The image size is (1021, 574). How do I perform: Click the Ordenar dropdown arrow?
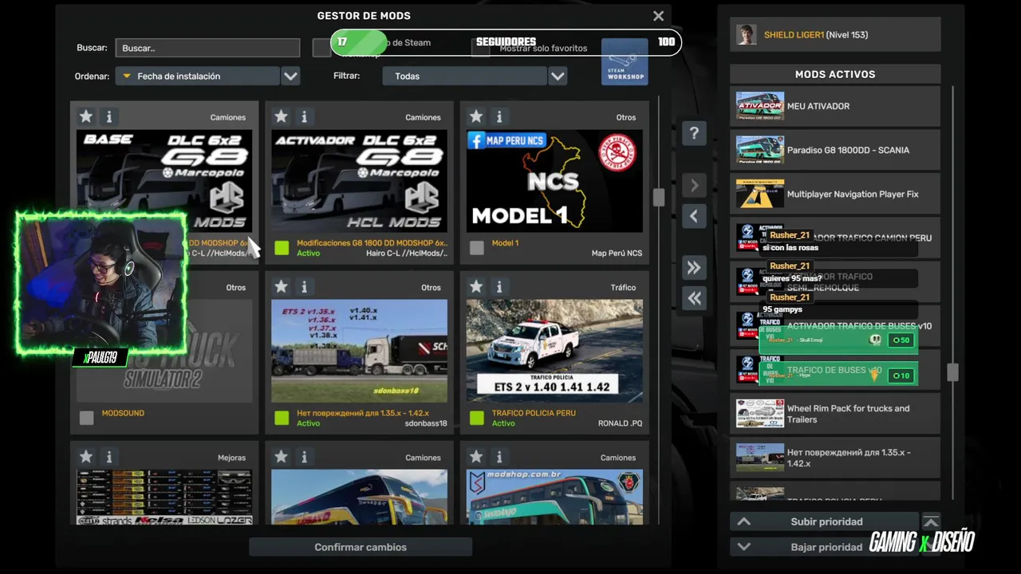click(290, 76)
